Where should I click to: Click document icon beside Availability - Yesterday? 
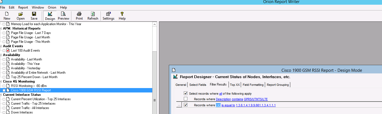8,68
